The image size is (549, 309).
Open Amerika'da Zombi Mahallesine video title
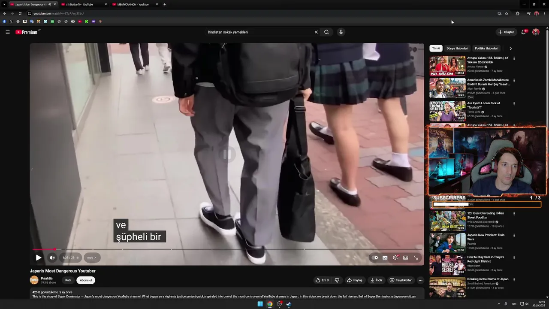489,82
